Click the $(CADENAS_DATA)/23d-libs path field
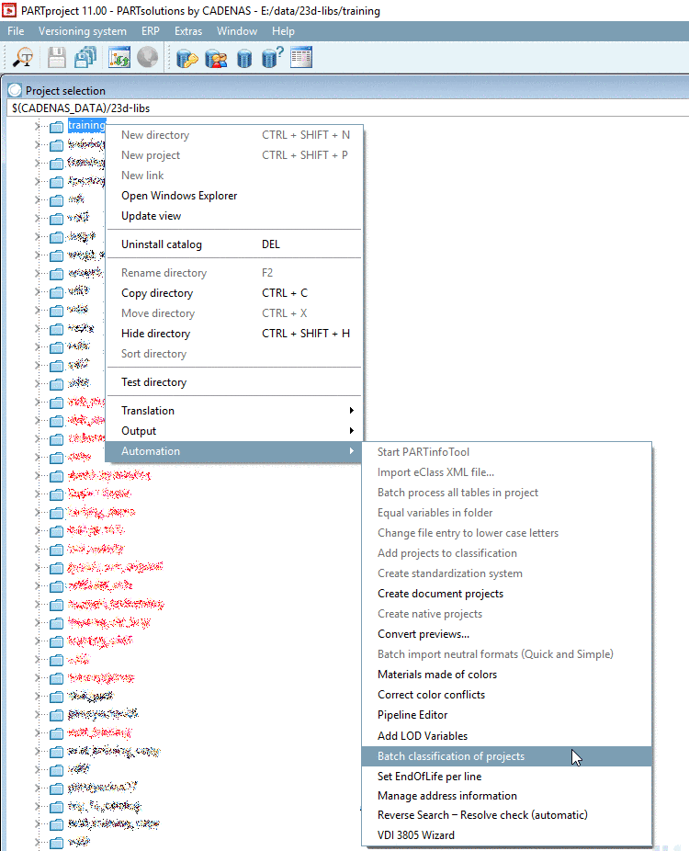Screen dimensions: 689x851 pyautogui.click(x=347, y=108)
